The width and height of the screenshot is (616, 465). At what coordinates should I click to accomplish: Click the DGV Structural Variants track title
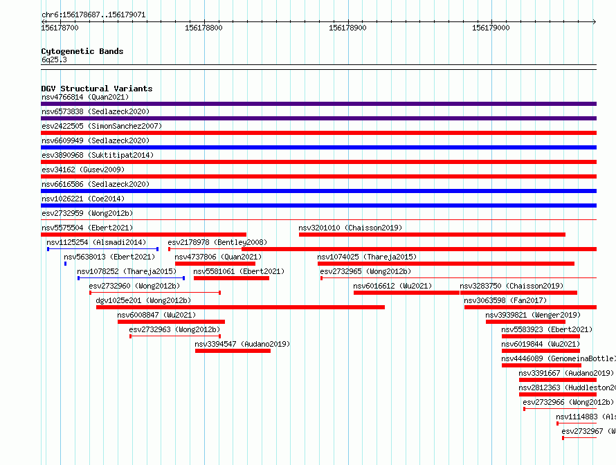coord(97,89)
